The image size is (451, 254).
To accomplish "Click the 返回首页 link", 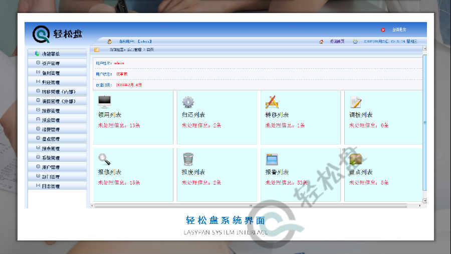I will coord(337,42).
